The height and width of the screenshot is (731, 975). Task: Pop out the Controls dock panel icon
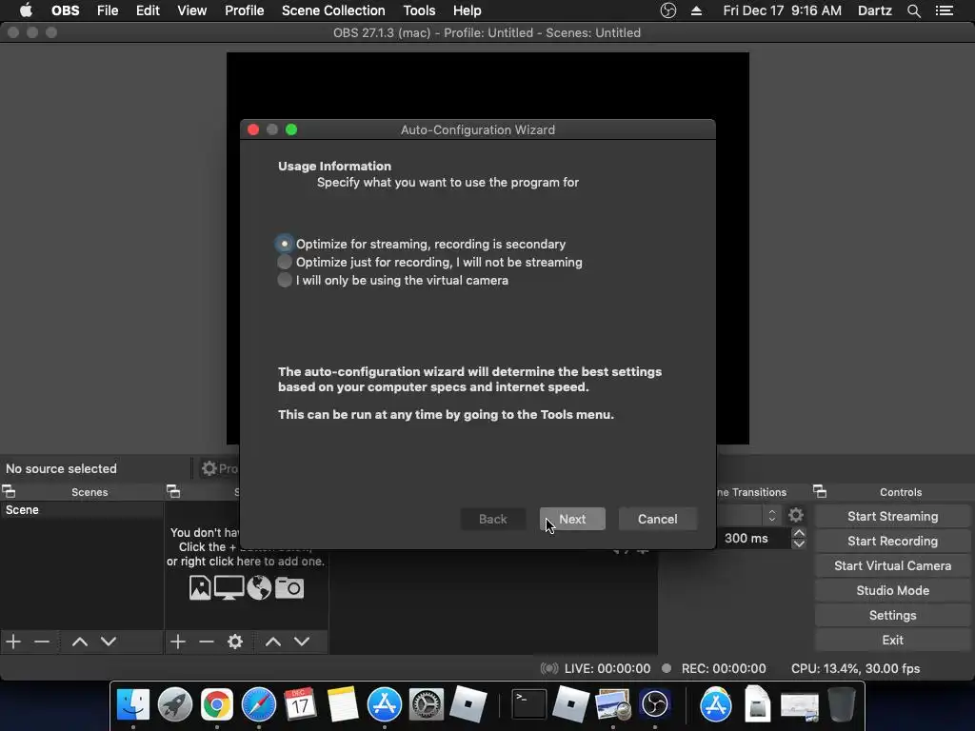[x=820, y=492]
